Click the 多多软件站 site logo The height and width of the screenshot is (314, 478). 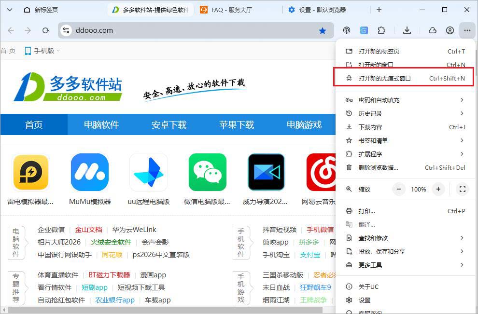[68, 87]
